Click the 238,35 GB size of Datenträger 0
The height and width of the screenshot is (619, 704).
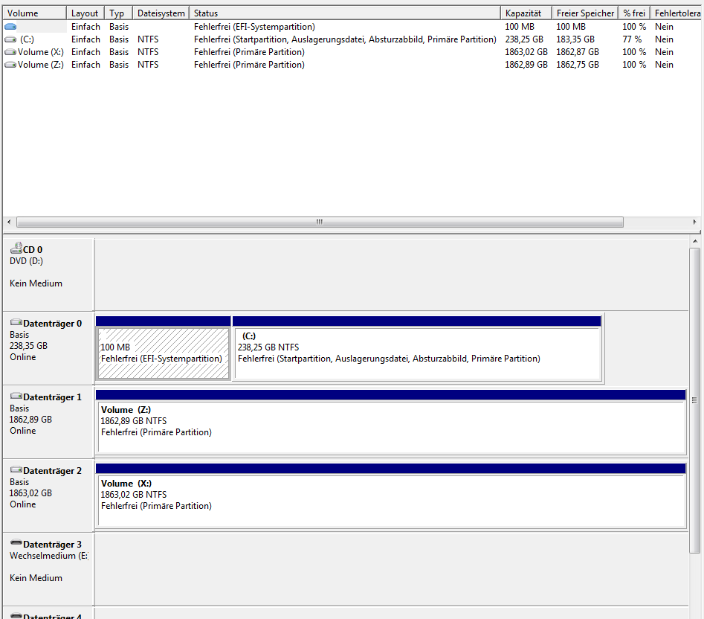29,346
